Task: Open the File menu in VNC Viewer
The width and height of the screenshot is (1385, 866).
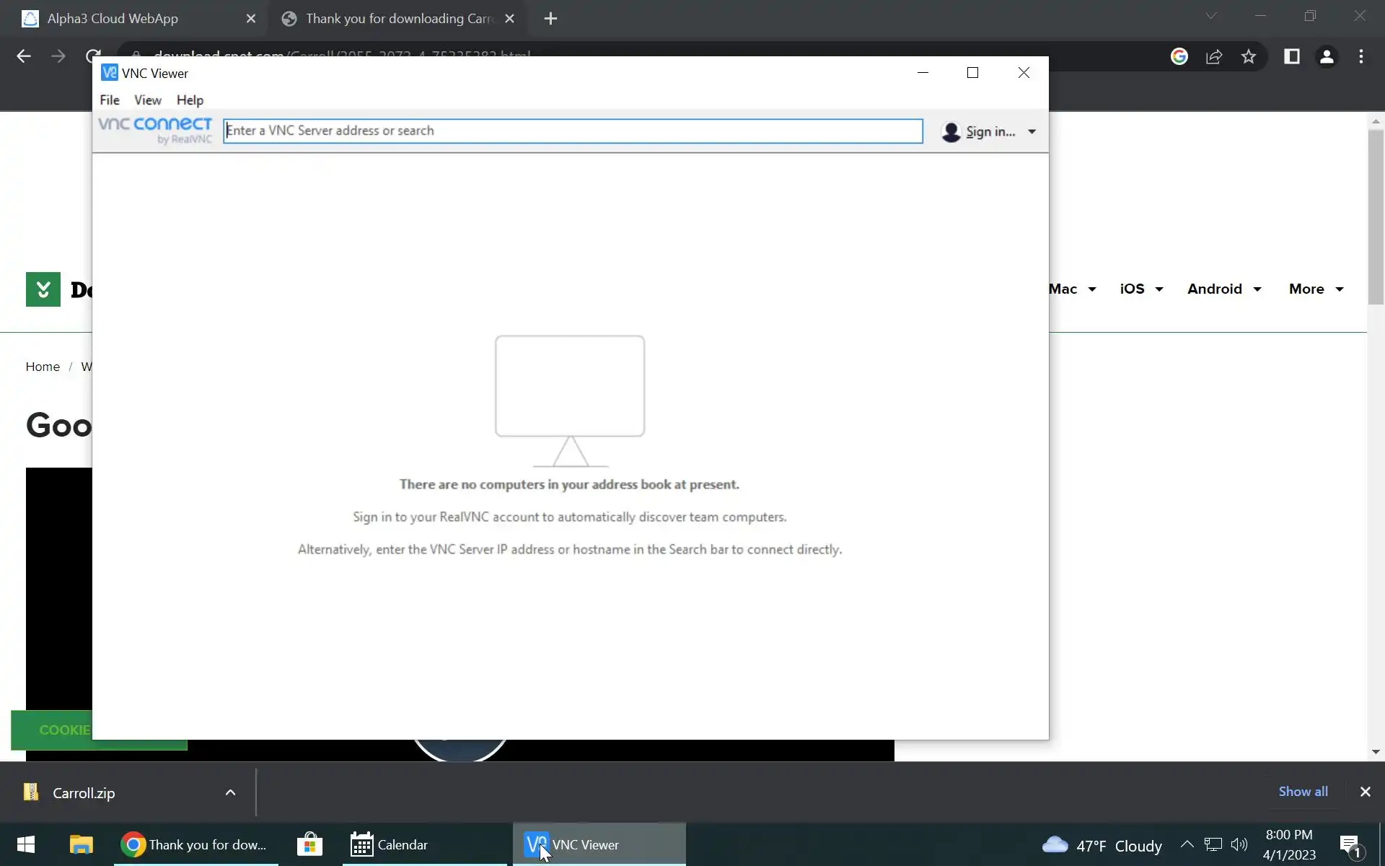Action: [110, 100]
